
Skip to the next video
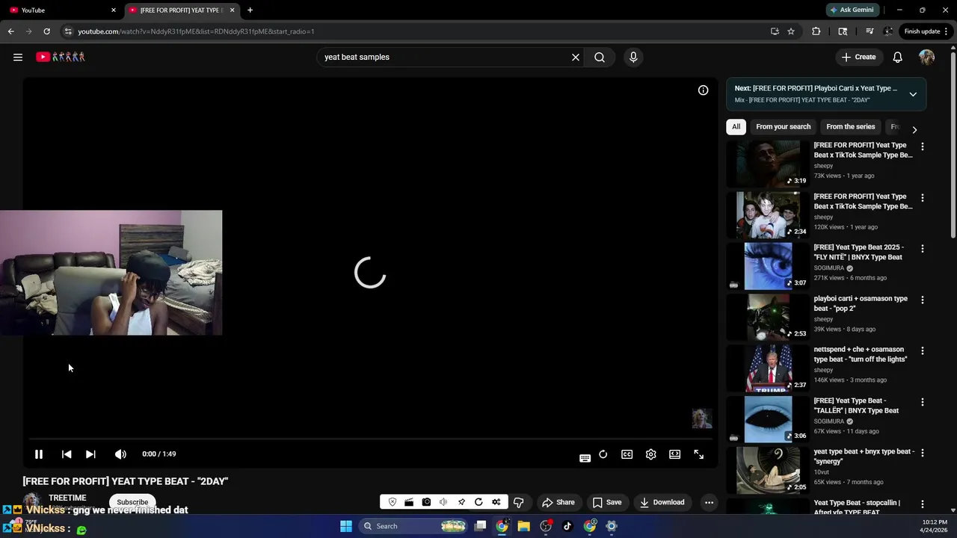[90, 454]
